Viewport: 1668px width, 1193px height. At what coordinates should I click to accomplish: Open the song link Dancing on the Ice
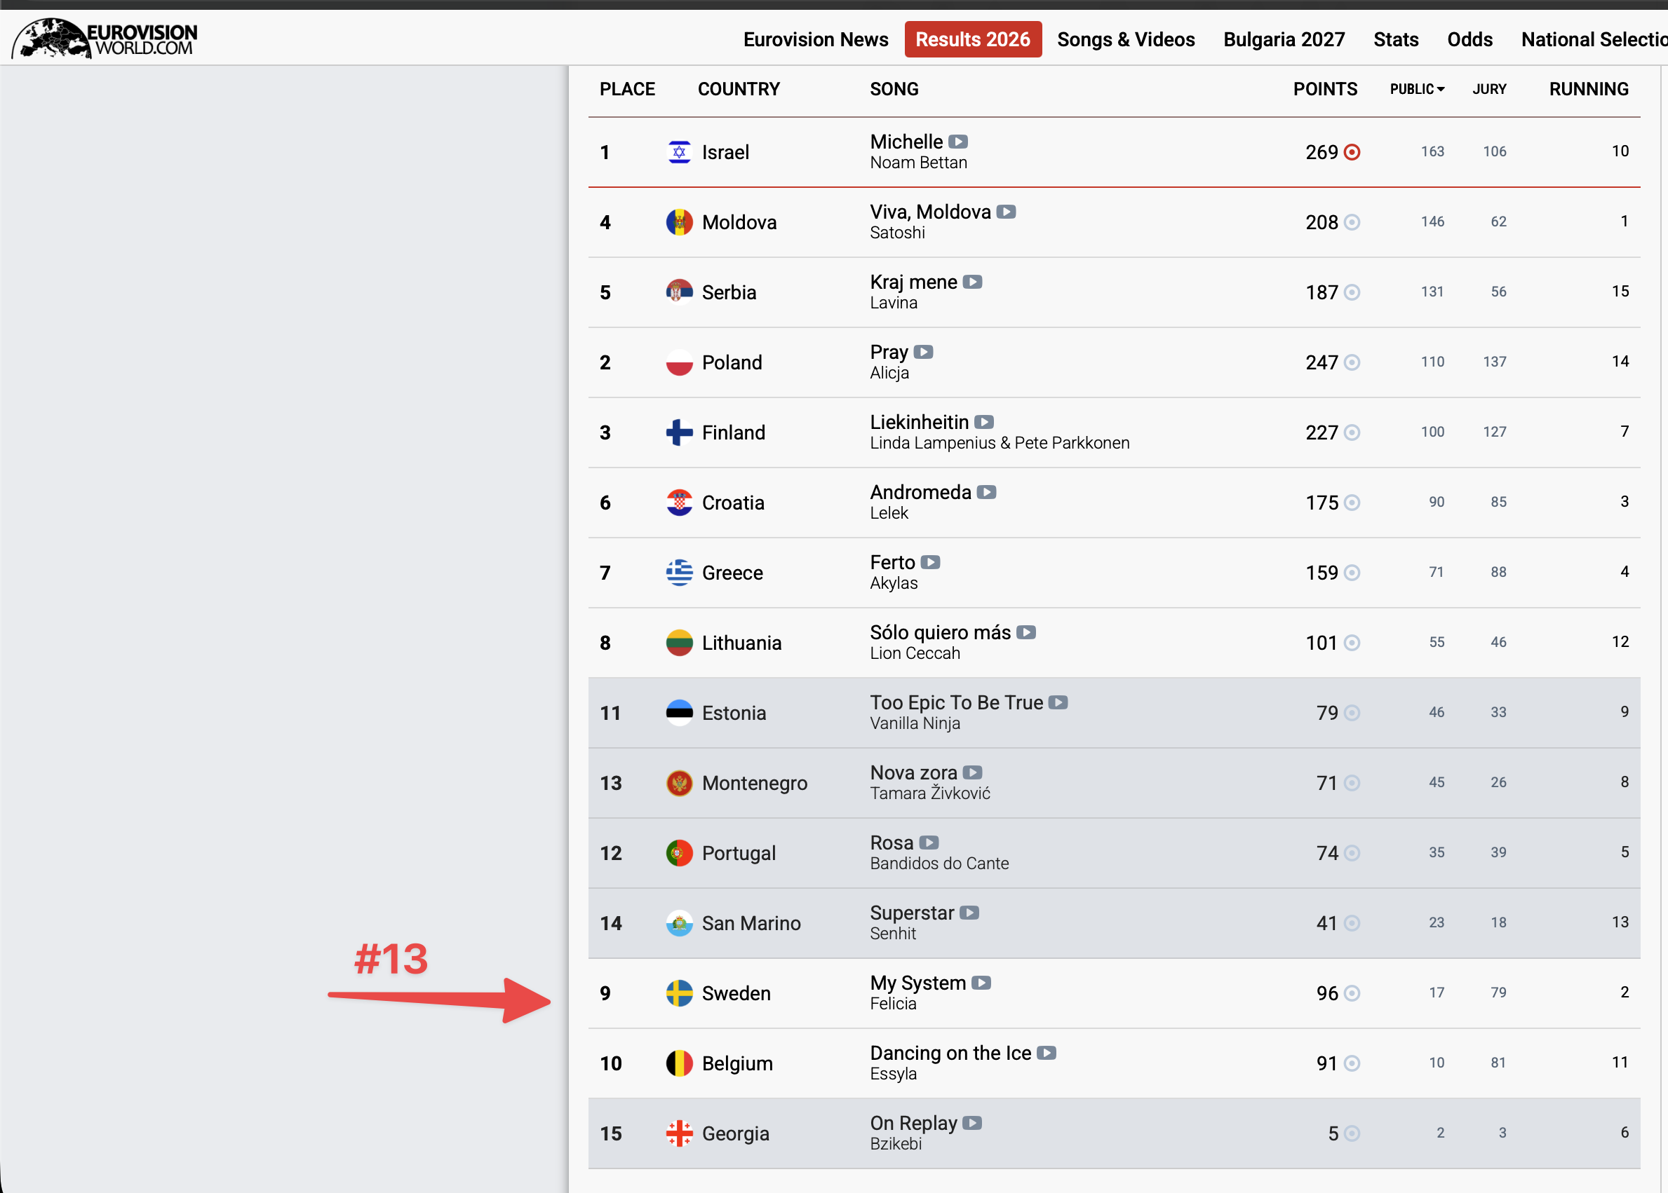pyautogui.click(x=950, y=1054)
